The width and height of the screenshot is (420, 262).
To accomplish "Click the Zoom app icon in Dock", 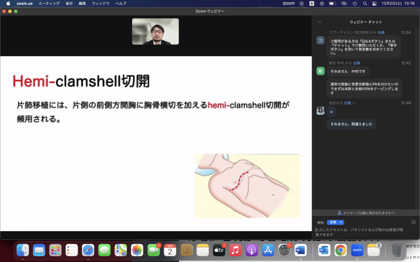I will point(357,249).
